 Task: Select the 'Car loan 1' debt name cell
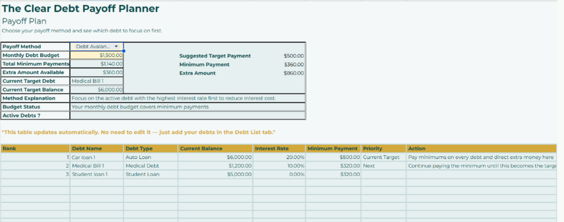(97, 157)
